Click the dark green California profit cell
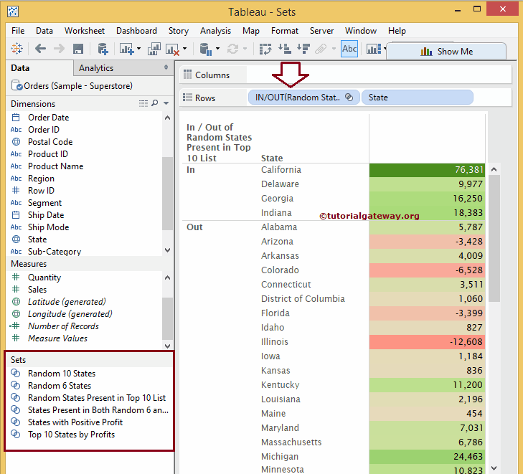The height and width of the screenshot is (474, 523). (x=427, y=170)
